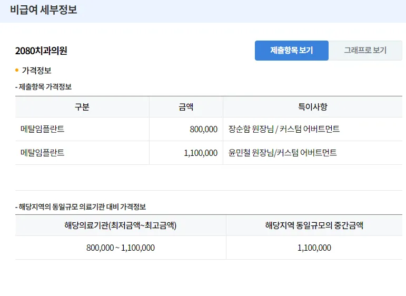Select the 1,100,000 median amount value
Image resolution: width=406 pixels, height=296 pixels.
pyautogui.click(x=314, y=248)
